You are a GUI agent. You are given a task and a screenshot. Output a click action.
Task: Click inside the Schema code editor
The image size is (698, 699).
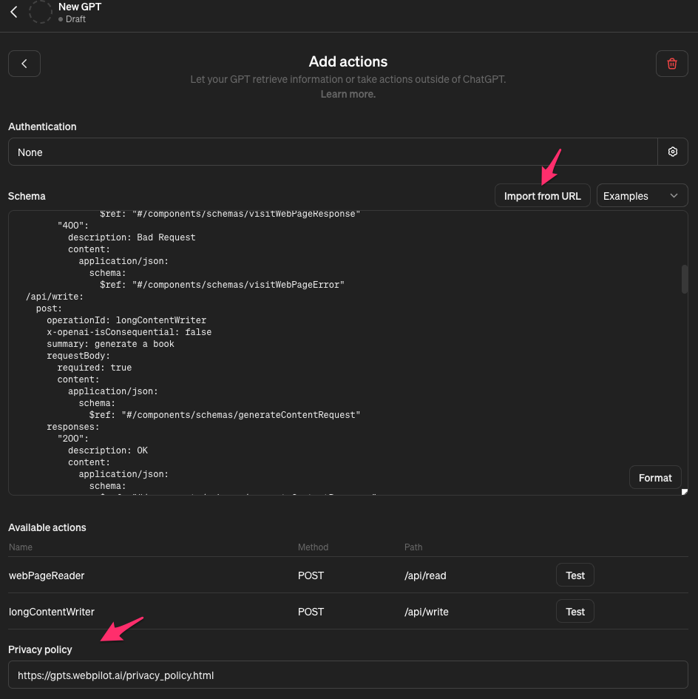click(x=333, y=355)
